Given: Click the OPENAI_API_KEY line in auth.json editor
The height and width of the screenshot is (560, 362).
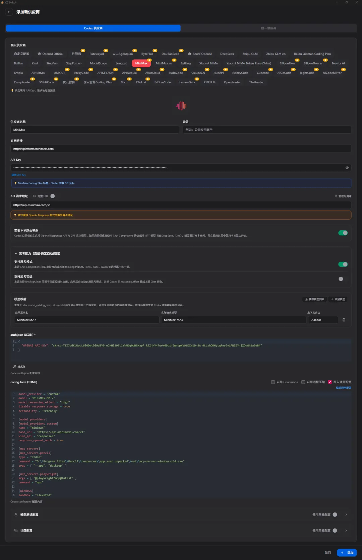Looking at the screenshot, I should point(142,345).
